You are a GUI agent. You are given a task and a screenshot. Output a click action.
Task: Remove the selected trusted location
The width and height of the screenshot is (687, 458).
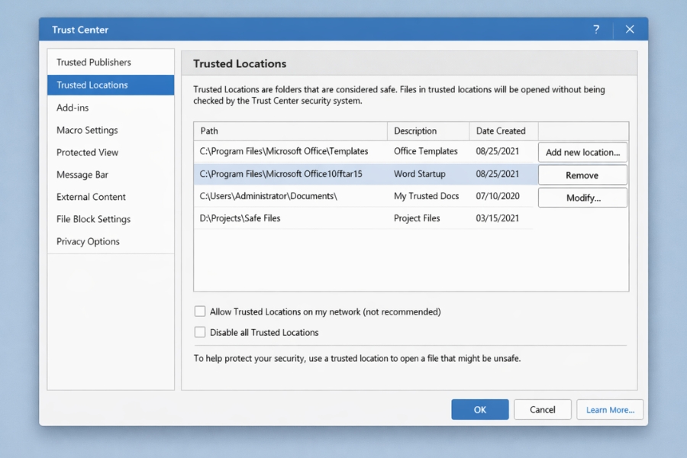582,175
